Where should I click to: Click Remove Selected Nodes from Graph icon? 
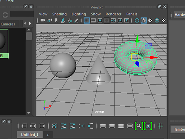pos(73,126)
